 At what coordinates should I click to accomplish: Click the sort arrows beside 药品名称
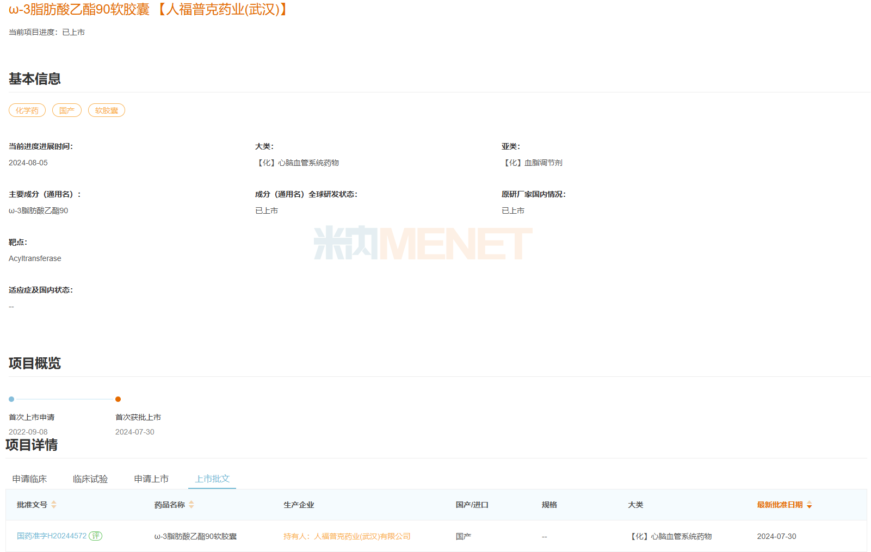pos(192,505)
